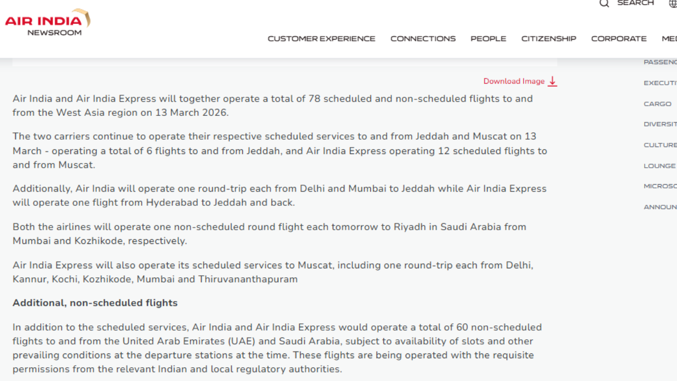Open the partially visible Media menu
The height and width of the screenshot is (381, 677).
click(x=669, y=39)
